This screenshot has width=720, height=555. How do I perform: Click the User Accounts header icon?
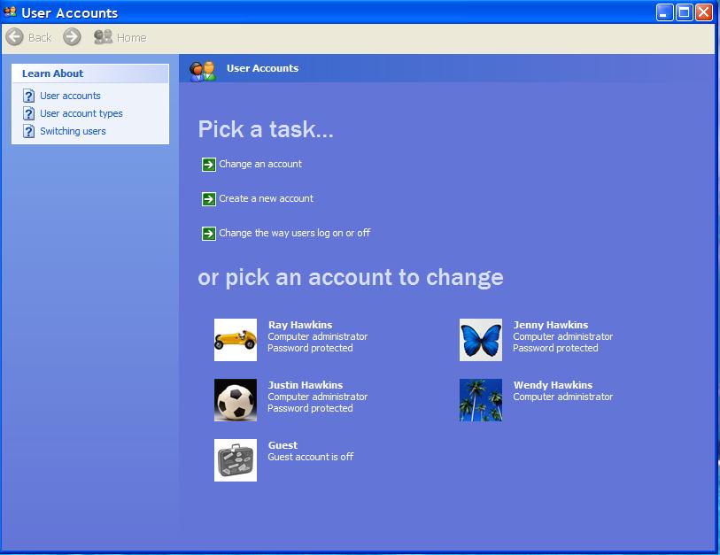[203, 70]
